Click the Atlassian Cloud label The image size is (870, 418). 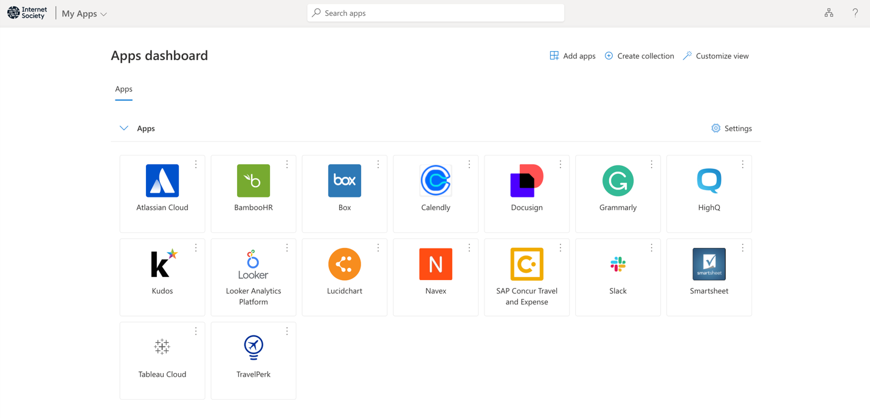pos(162,207)
